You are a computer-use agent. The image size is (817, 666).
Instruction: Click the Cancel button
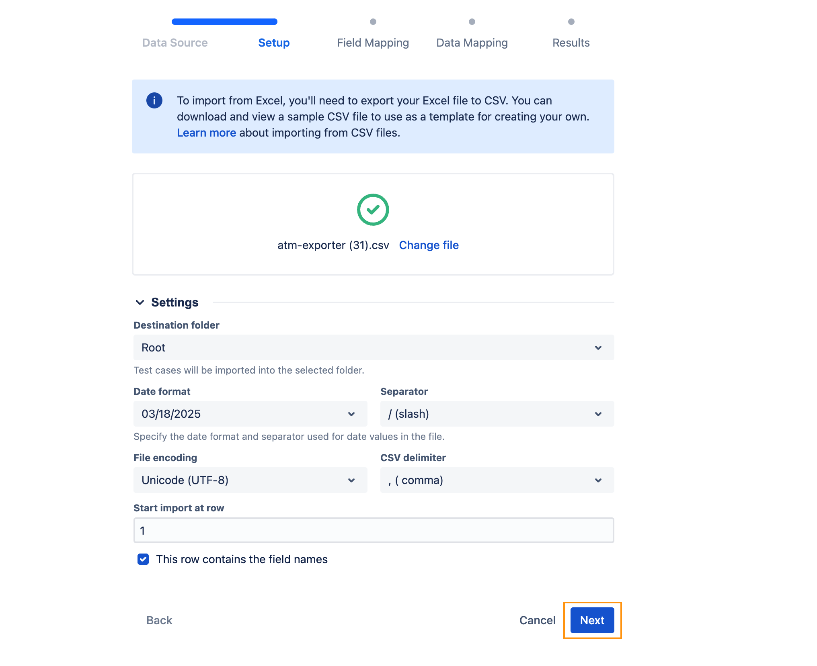[537, 620]
